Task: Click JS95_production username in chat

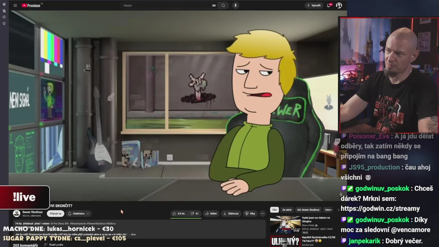Action: [x=374, y=167]
